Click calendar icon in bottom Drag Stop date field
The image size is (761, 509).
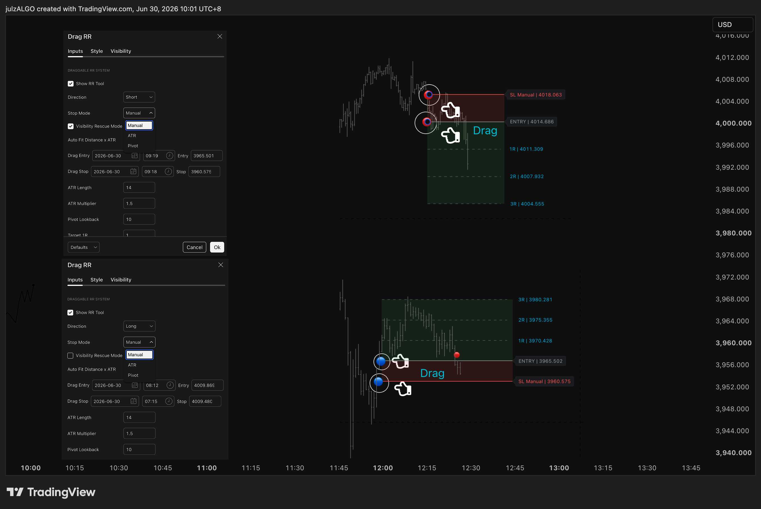[x=133, y=401]
